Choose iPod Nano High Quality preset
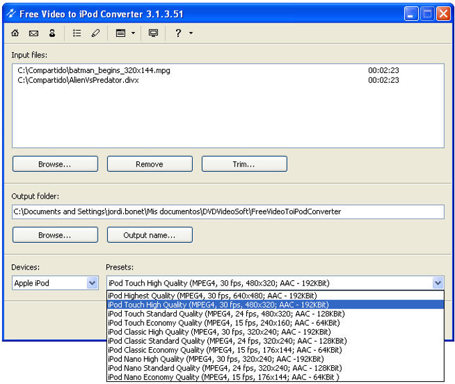 [x=276, y=359]
